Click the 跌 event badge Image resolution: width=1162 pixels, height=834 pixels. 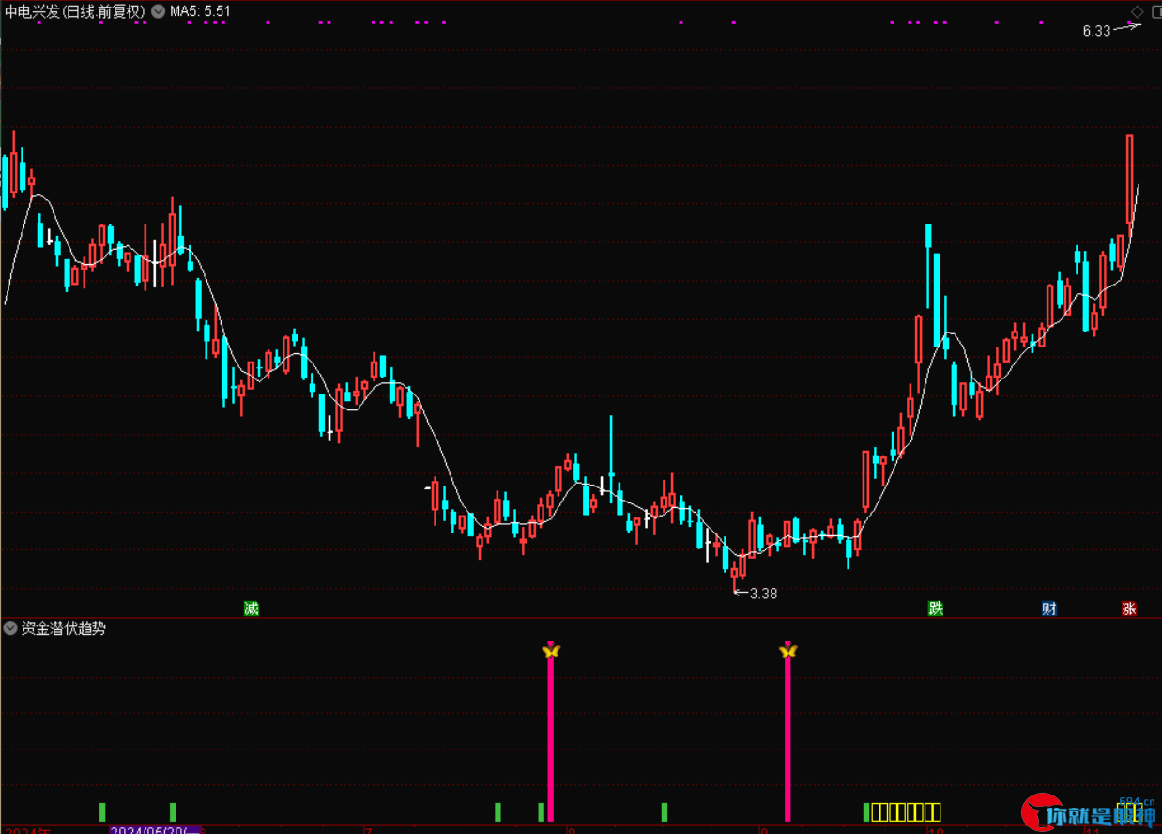coord(936,609)
